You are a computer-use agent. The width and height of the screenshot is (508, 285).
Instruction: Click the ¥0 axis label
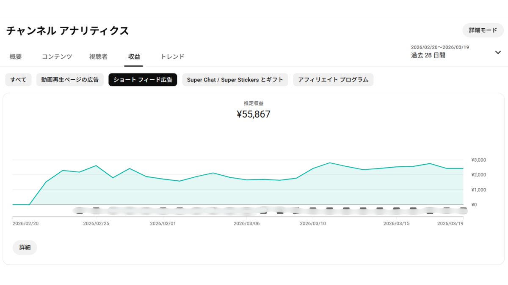(474, 205)
